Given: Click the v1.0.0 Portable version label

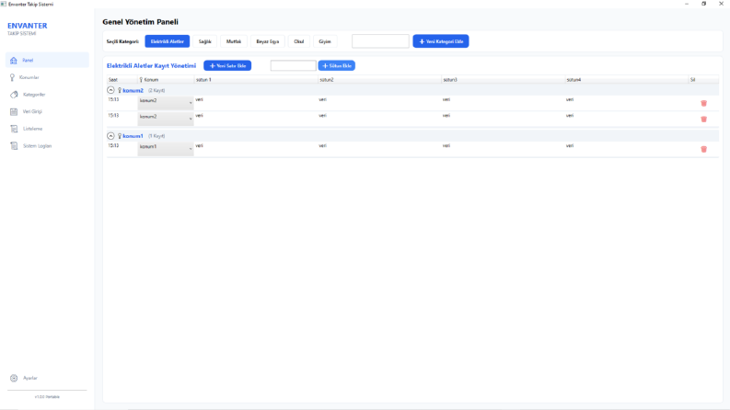Looking at the screenshot, I should (47, 397).
